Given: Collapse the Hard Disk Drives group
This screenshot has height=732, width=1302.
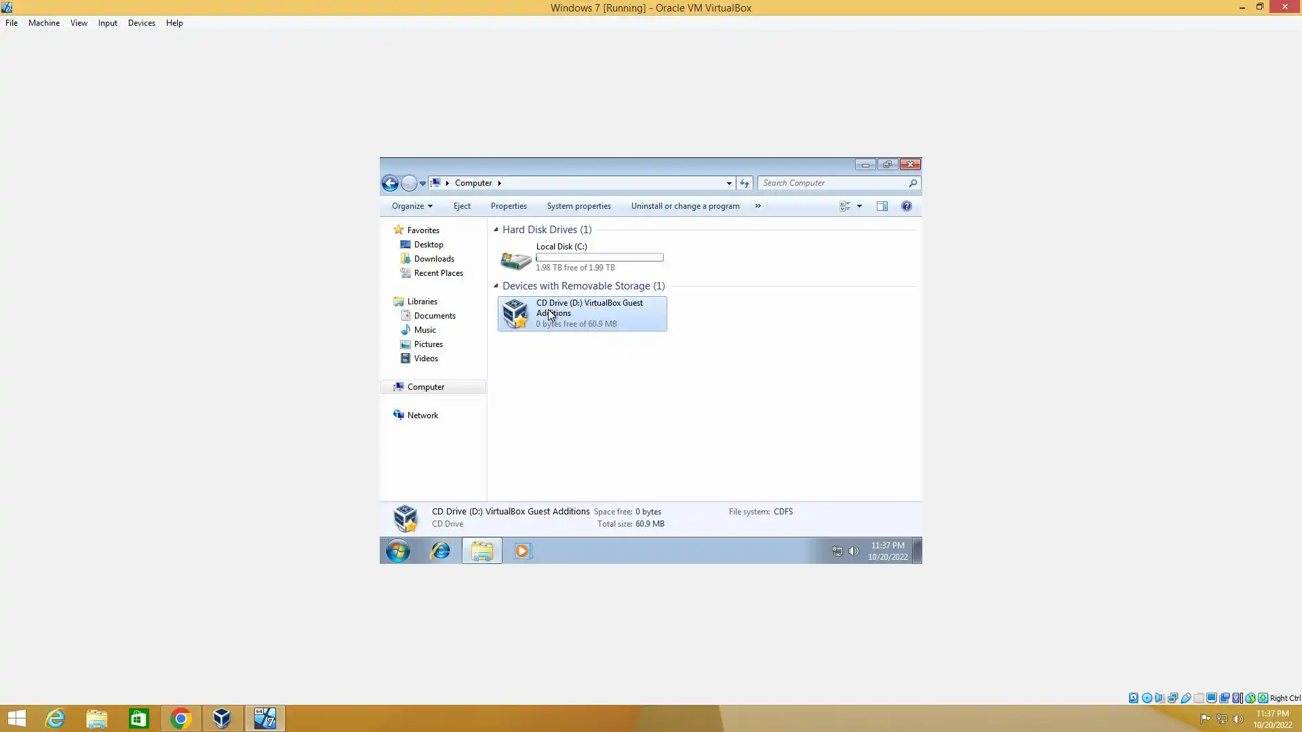Looking at the screenshot, I should pyautogui.click(x=496, y=230).
